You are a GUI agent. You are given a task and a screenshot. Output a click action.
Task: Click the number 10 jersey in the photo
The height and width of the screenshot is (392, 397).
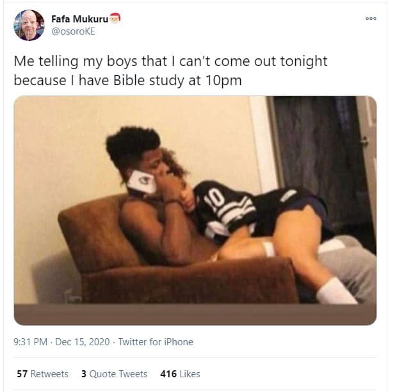click(x=225, y=208)
